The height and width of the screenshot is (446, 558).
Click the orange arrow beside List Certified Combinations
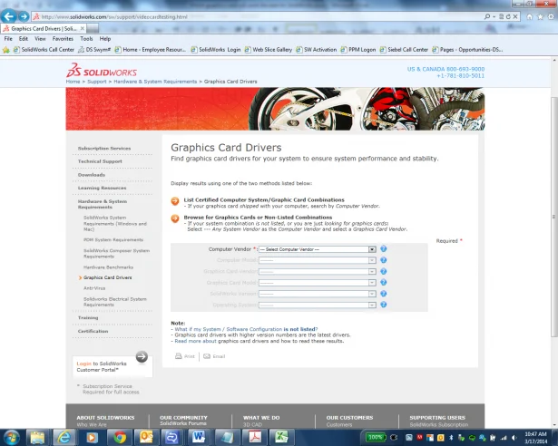(x=175, y=201)
